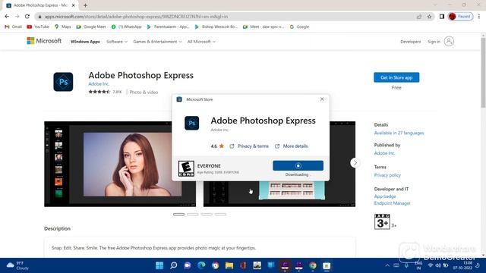Go back with the browser back arrow
The width and height of the screenshot is (486, 273).
tap(7, 17)
